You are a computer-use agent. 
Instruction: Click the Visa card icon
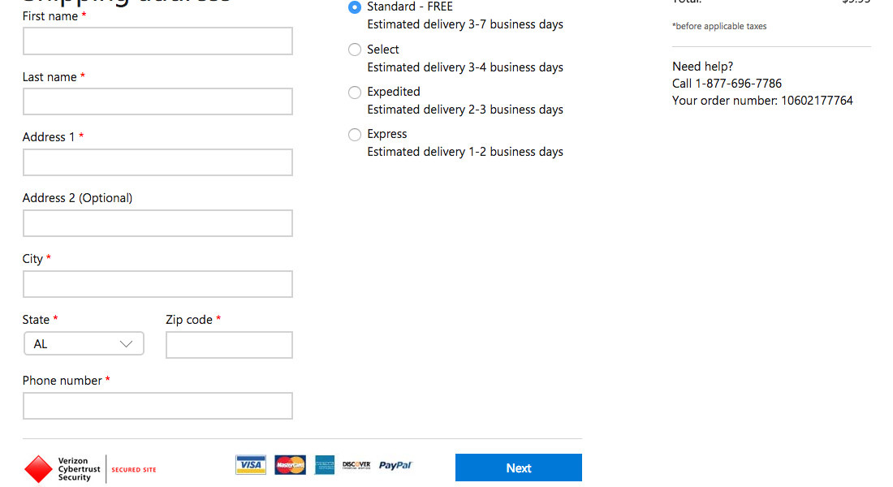(251, 465)
